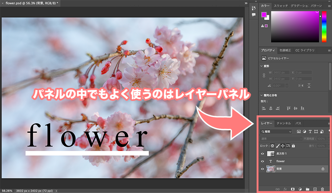Create a new layer group with the folder icon

pos(308,189)
